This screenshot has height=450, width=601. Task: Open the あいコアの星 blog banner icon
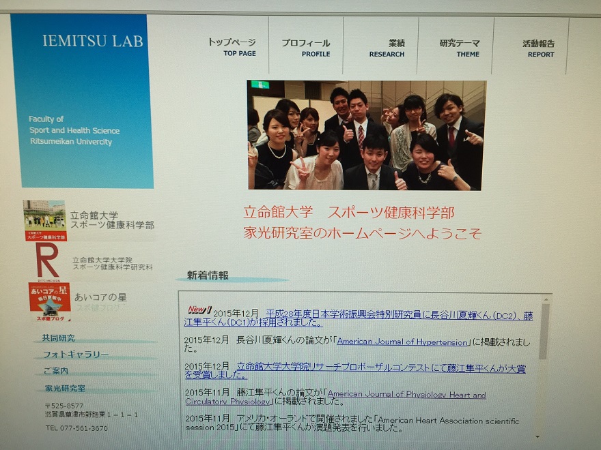pyautogui.click(x=49, y=302)
